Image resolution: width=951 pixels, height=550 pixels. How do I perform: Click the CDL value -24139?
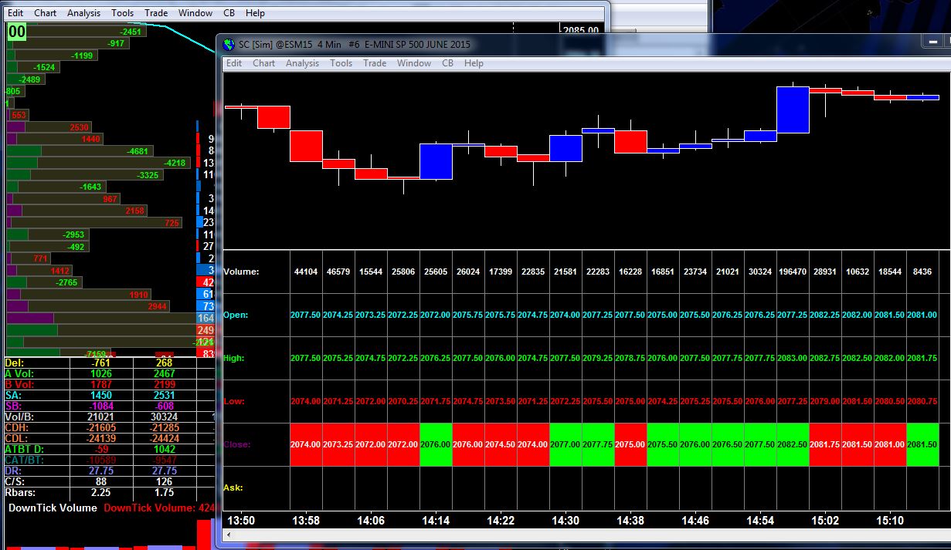(100, 438)
